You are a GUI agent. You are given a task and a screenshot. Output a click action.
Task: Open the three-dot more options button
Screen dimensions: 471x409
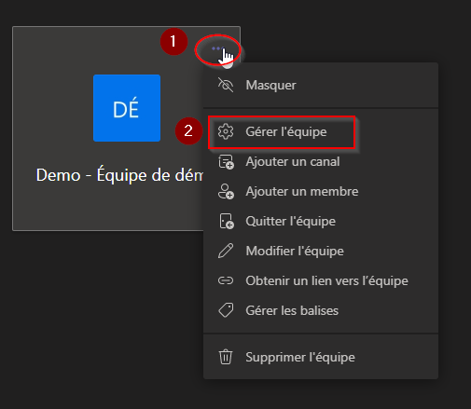[x=217, y=48]
